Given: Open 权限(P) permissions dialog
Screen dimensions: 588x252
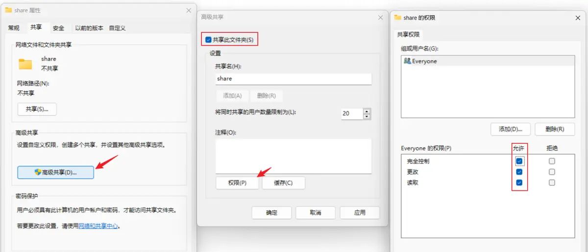Looking at the screenshot, I should click(x=237, y=183).
